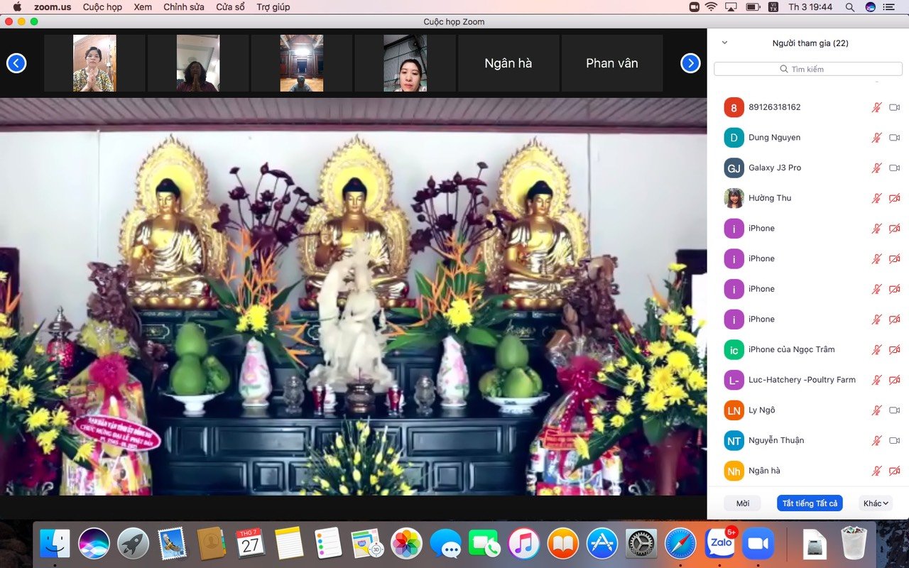Open the Cuộc họp menu
The width and height of the screenshot is (909, 568).
[102, 7]
